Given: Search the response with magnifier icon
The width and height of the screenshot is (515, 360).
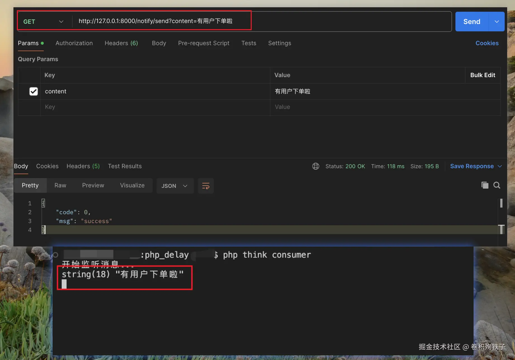Looking at the screenshot, I should (497, 185).
